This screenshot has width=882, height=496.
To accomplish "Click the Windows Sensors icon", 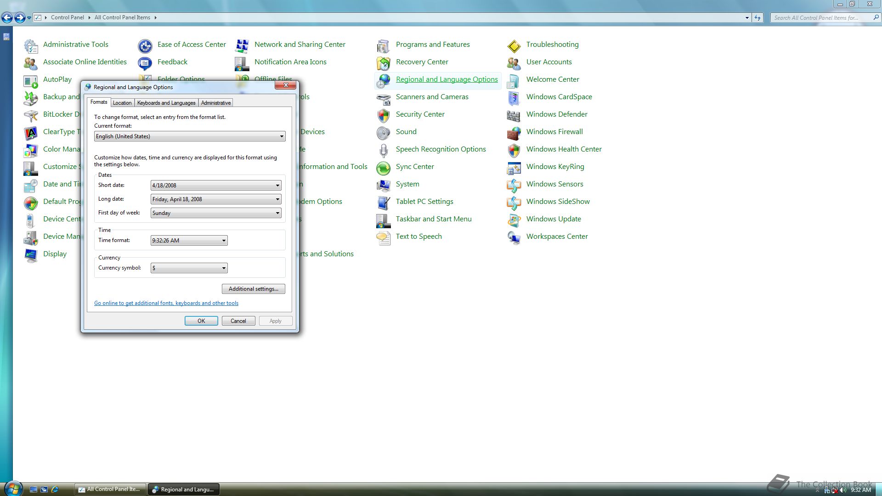I will (514, 186).
